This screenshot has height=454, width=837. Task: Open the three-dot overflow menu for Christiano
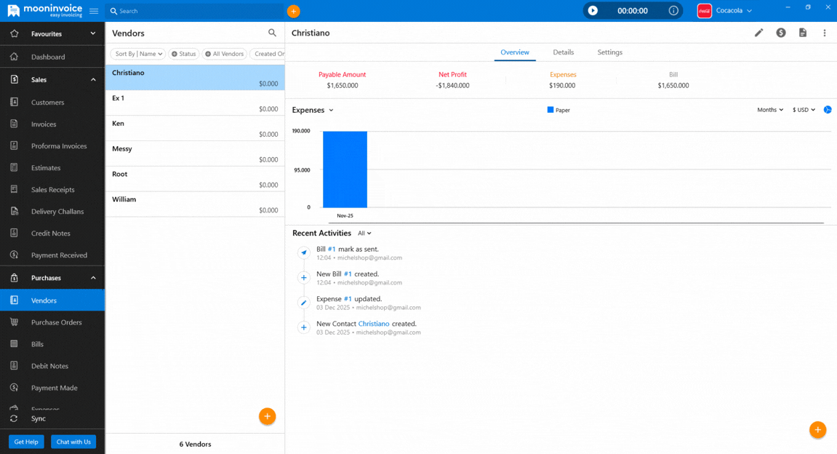point(824,33)
